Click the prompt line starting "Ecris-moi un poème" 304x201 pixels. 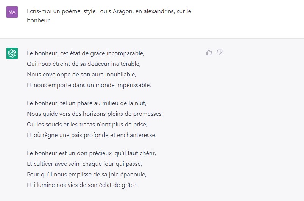coord(109,11)
